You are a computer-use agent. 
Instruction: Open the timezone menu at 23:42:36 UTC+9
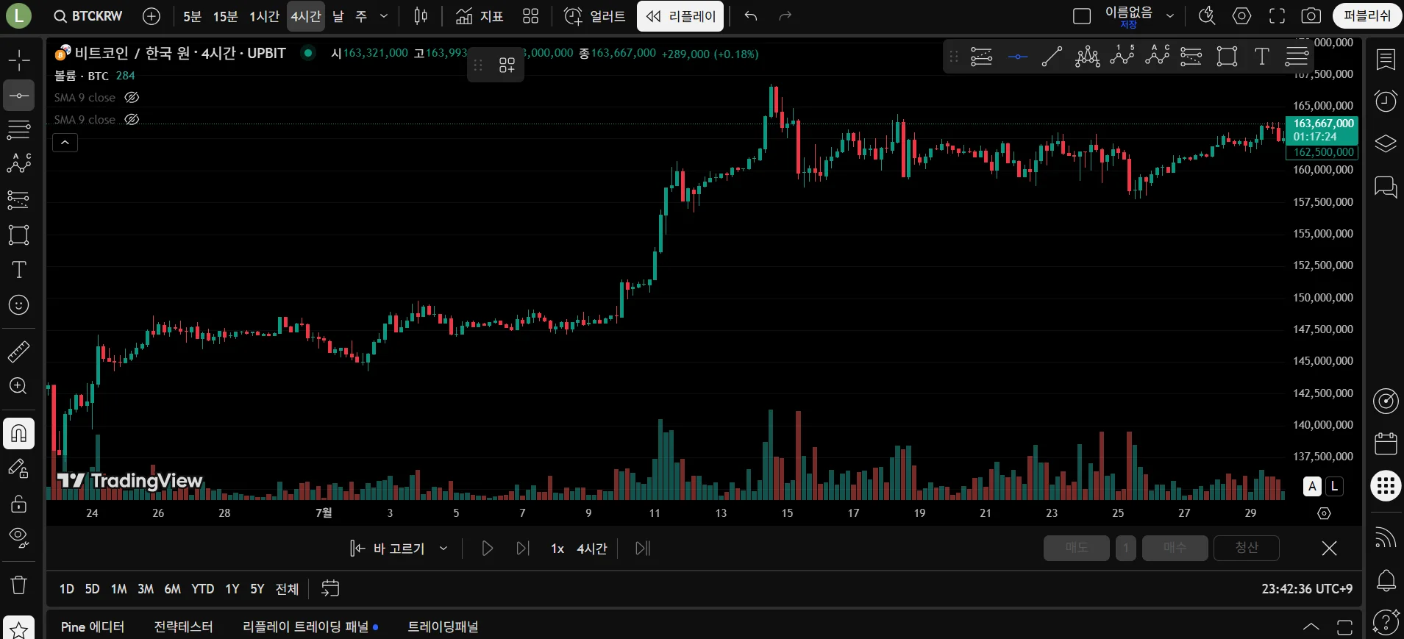click(x=1307, y=589)
